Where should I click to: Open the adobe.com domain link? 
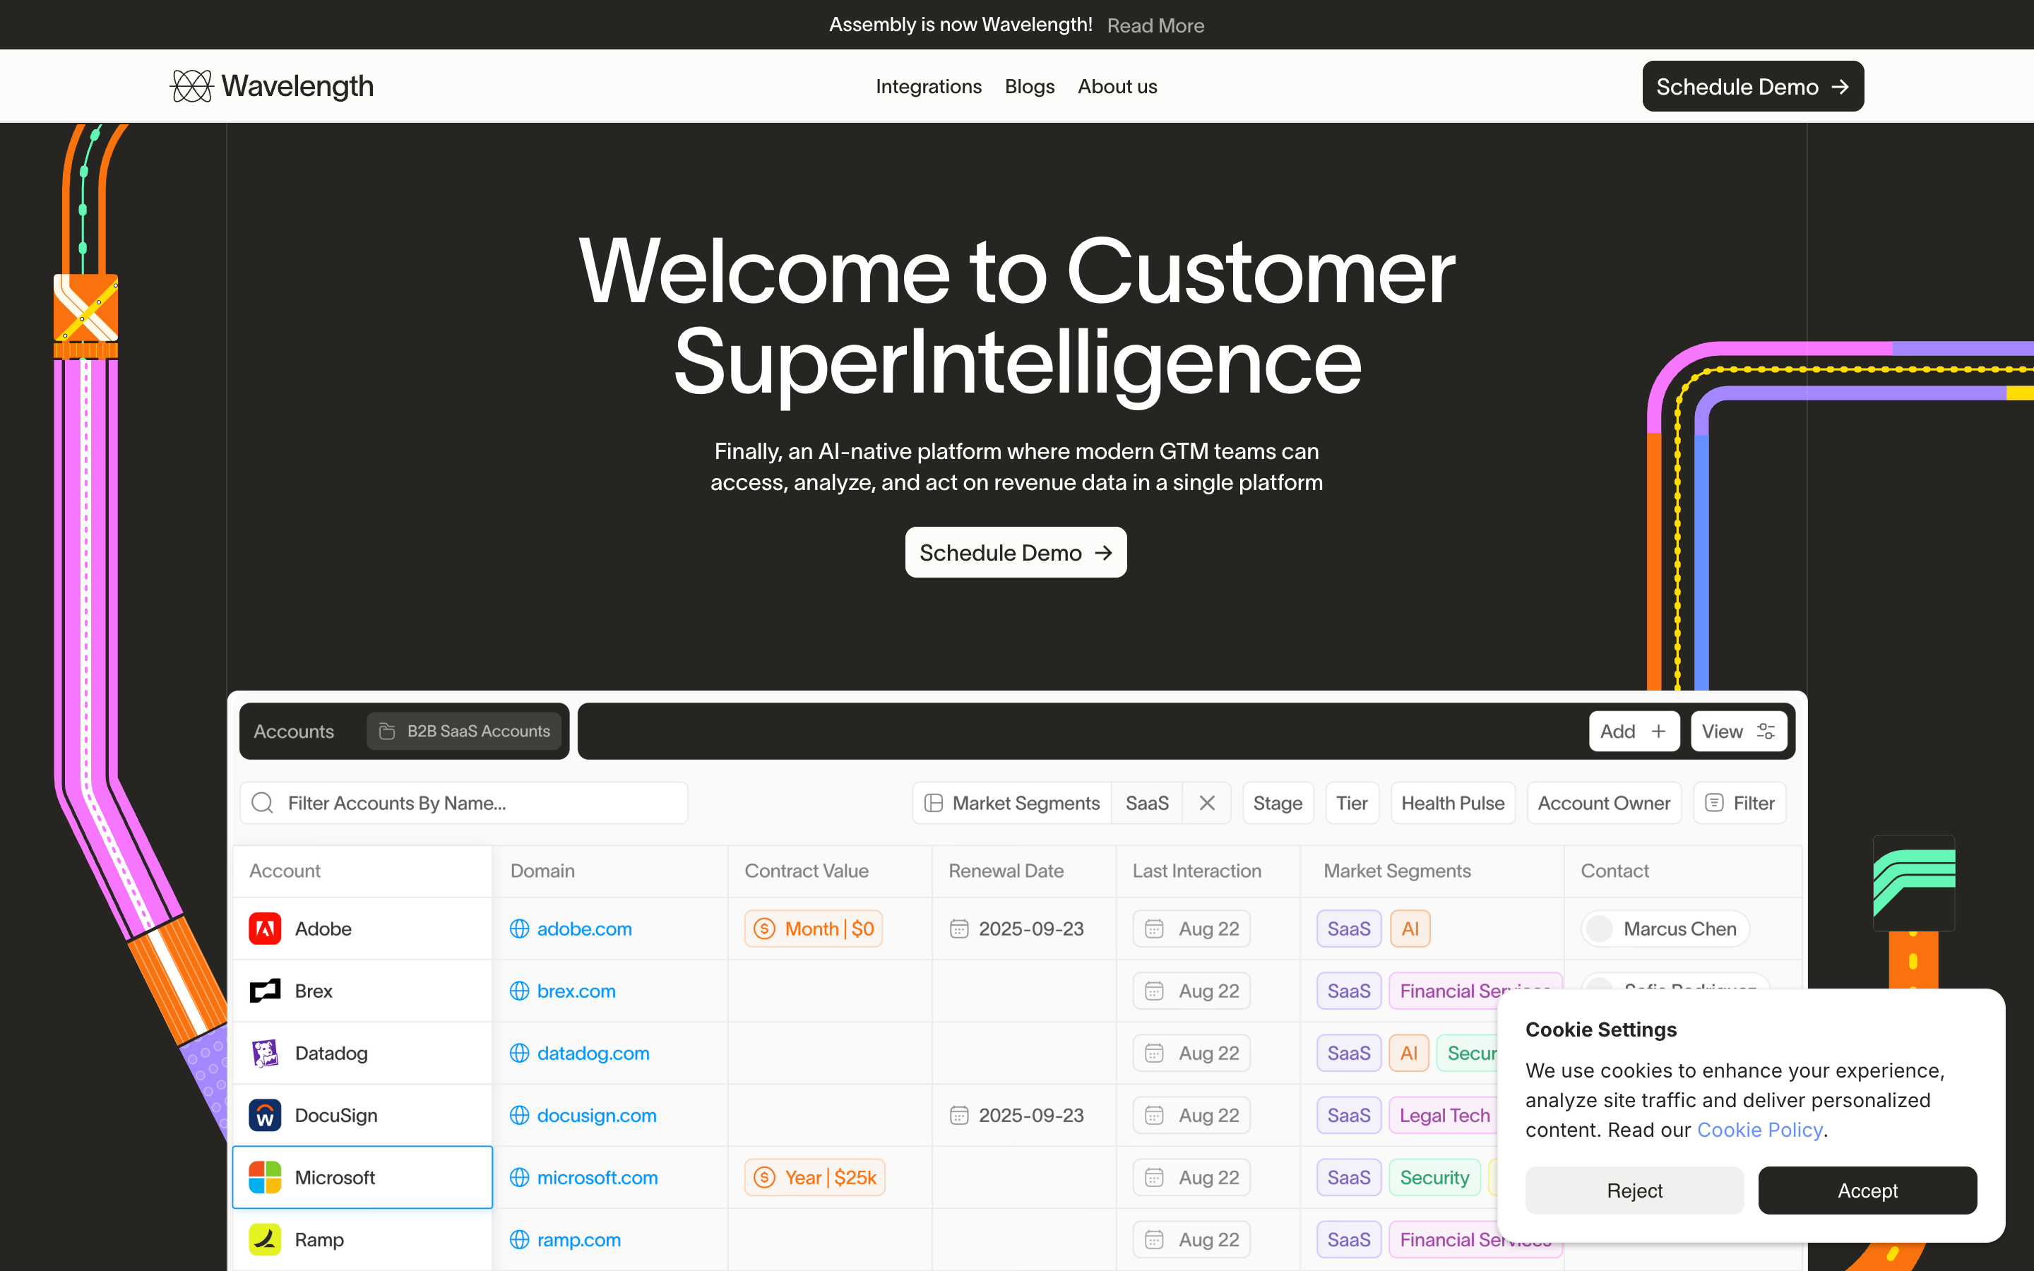click(584, 929)
